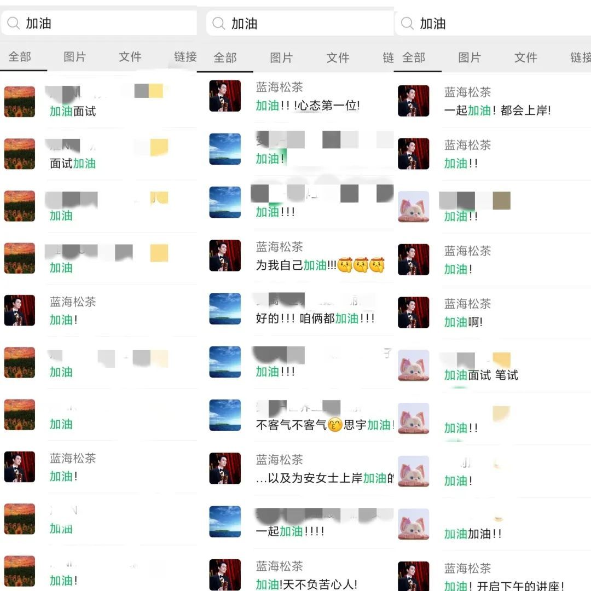Select the 全部 tab in left panel
The height and width of the screenshot is (591, 591).
20,57
